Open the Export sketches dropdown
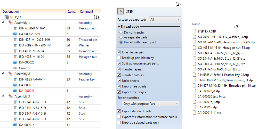 150,103
